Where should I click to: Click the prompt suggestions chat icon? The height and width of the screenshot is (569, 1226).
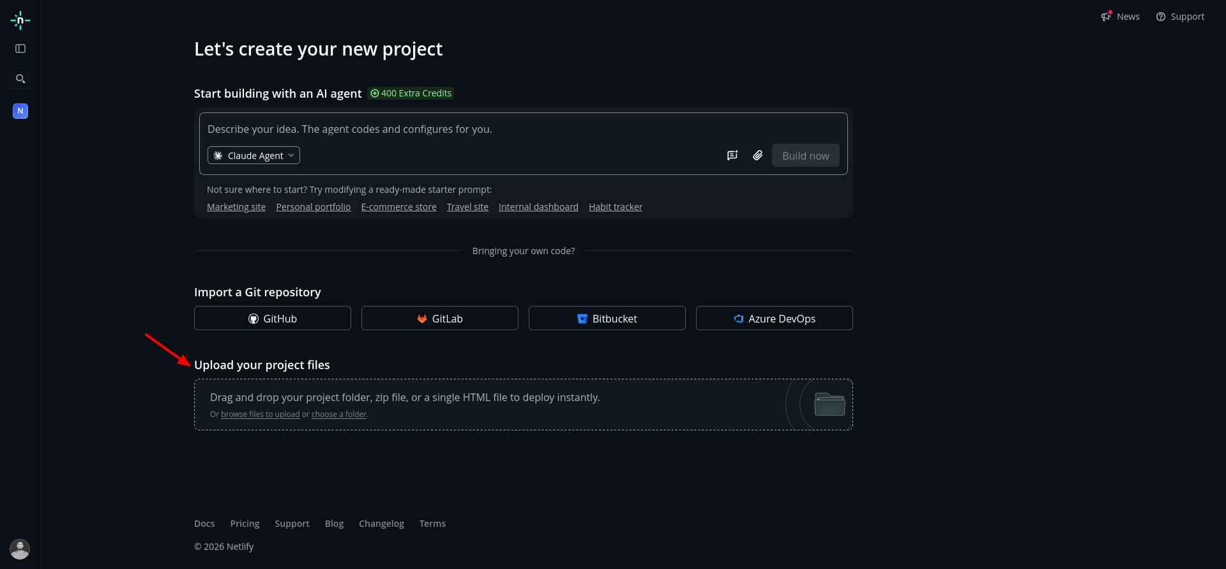pos(732,155)
